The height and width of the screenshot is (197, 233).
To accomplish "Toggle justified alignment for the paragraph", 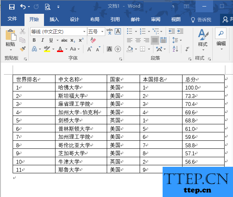I will point(155,40).
